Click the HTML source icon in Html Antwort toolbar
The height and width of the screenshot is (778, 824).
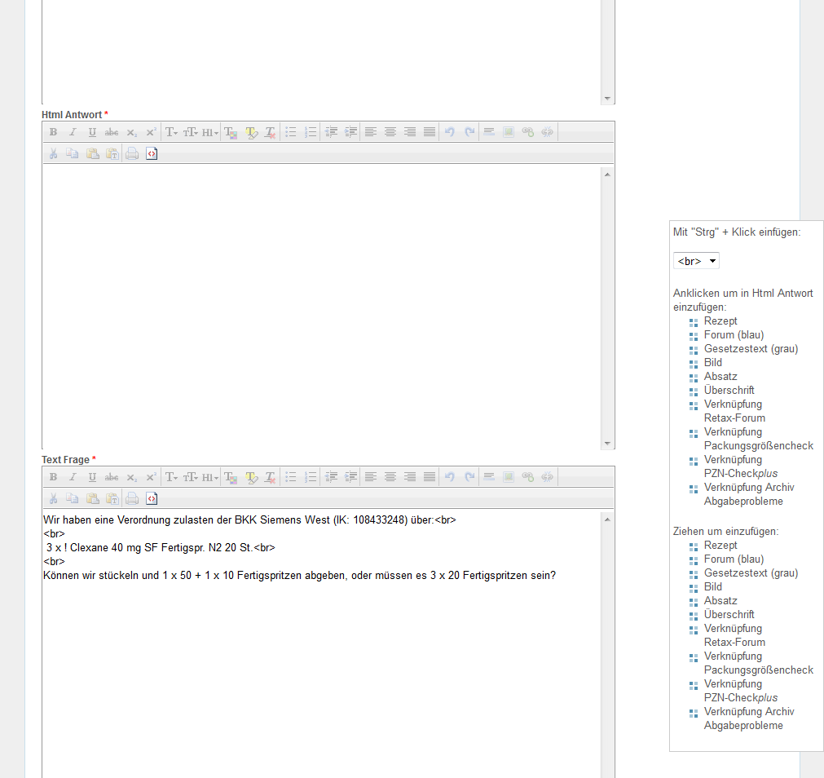[x=152, y=153]
